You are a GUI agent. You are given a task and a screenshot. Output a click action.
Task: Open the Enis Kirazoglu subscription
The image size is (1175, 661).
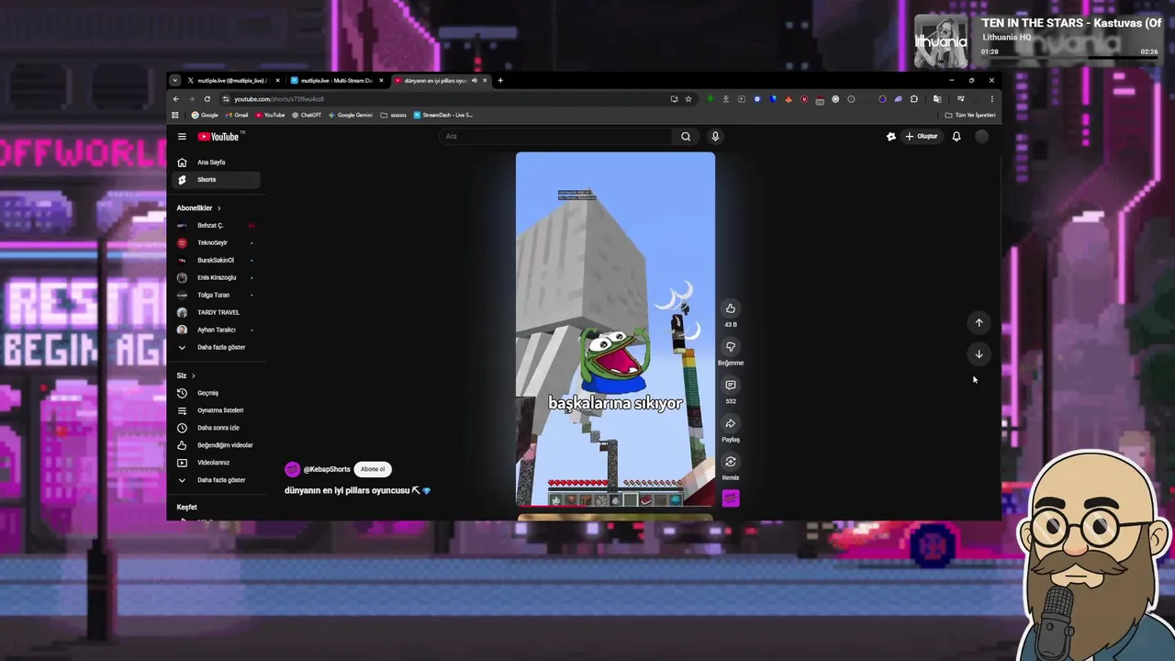click(217, 278)
